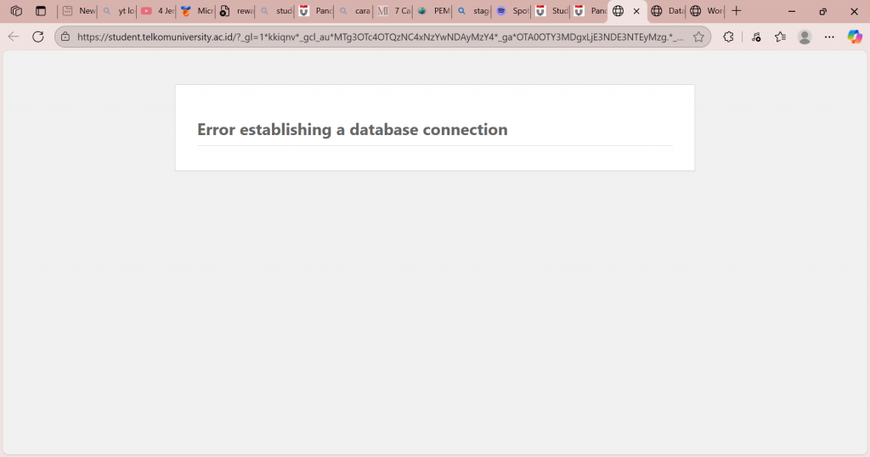The height and width of the screenshot is (457, 870).
Task: Switch to the 'PEM' tab
Action: (x=433, y=11)
